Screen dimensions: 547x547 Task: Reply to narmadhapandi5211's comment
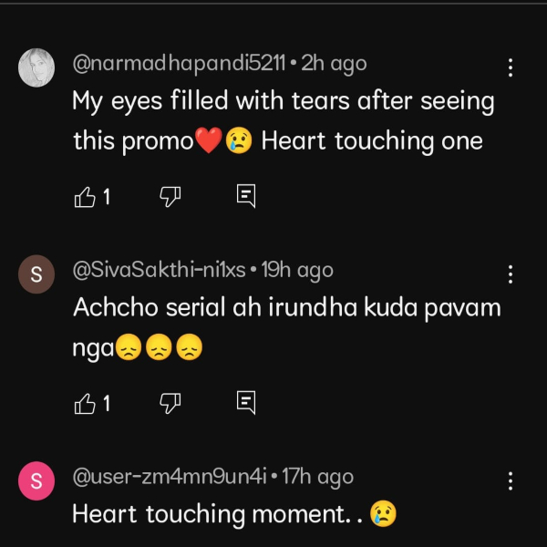coord(245,196)
